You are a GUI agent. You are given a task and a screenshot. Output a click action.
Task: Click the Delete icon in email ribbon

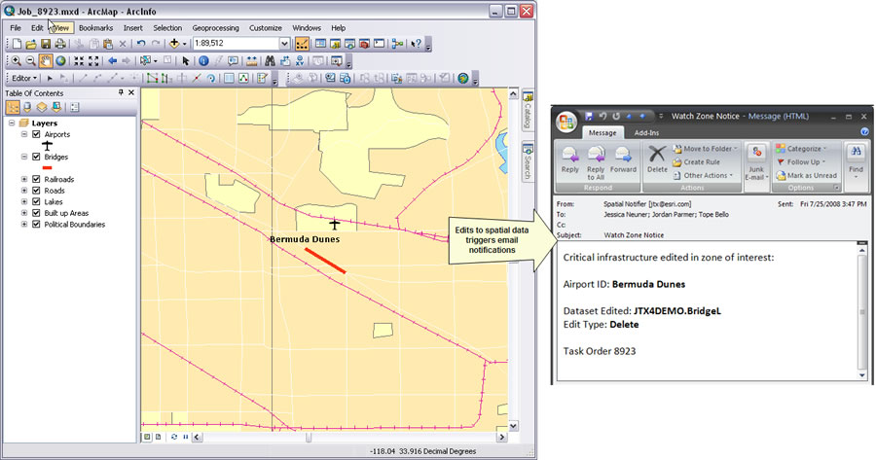[658, 158]
